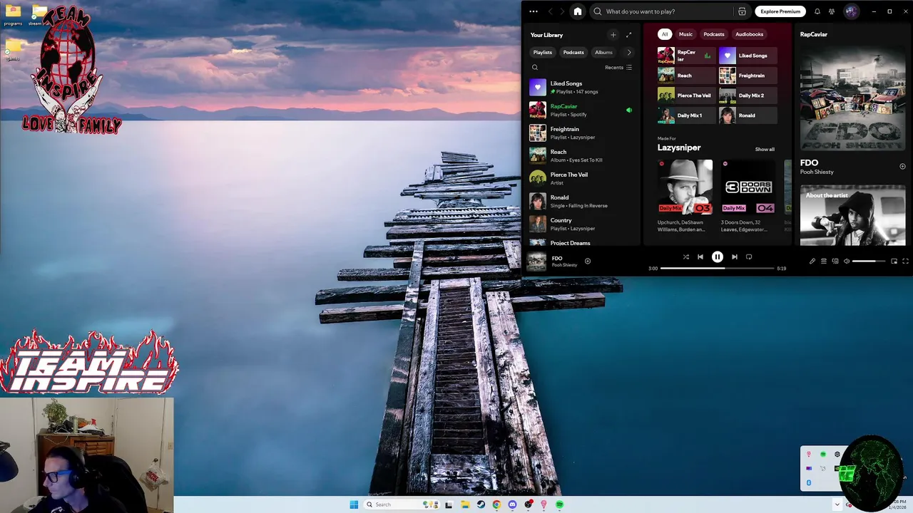The height and width of the screenshot is (513, 913).
Task: Pause the playing song
Action: pos(718,257)
